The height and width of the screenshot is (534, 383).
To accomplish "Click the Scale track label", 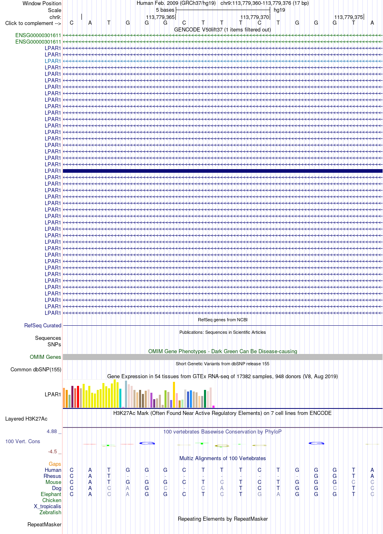I will pyautogui.click(x=55, y=10).
